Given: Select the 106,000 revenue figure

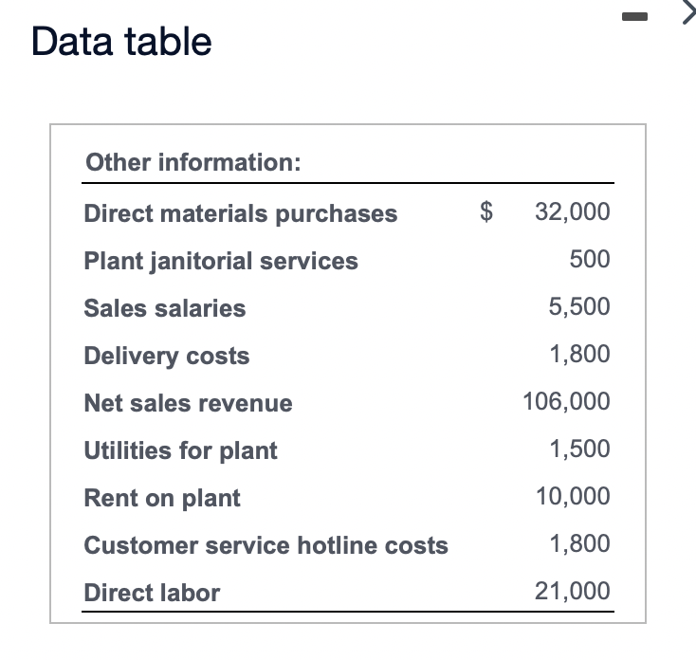Looking at the screenshot, I should coord(566,401).
